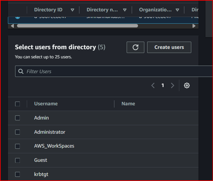
Task: Refresh the users list
Action: tap(135, 47)
